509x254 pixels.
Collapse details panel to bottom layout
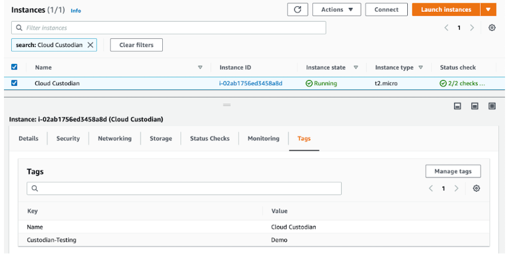point(458,106)
